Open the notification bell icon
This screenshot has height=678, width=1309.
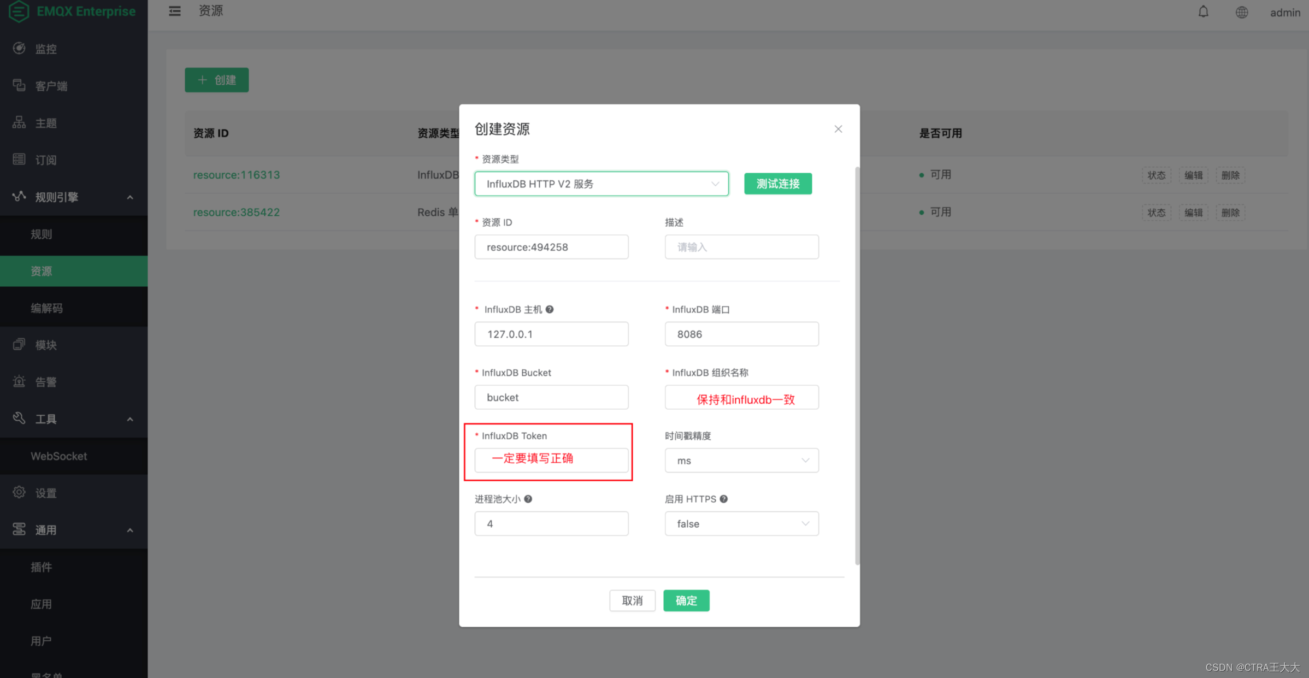tap(1203, 11)
